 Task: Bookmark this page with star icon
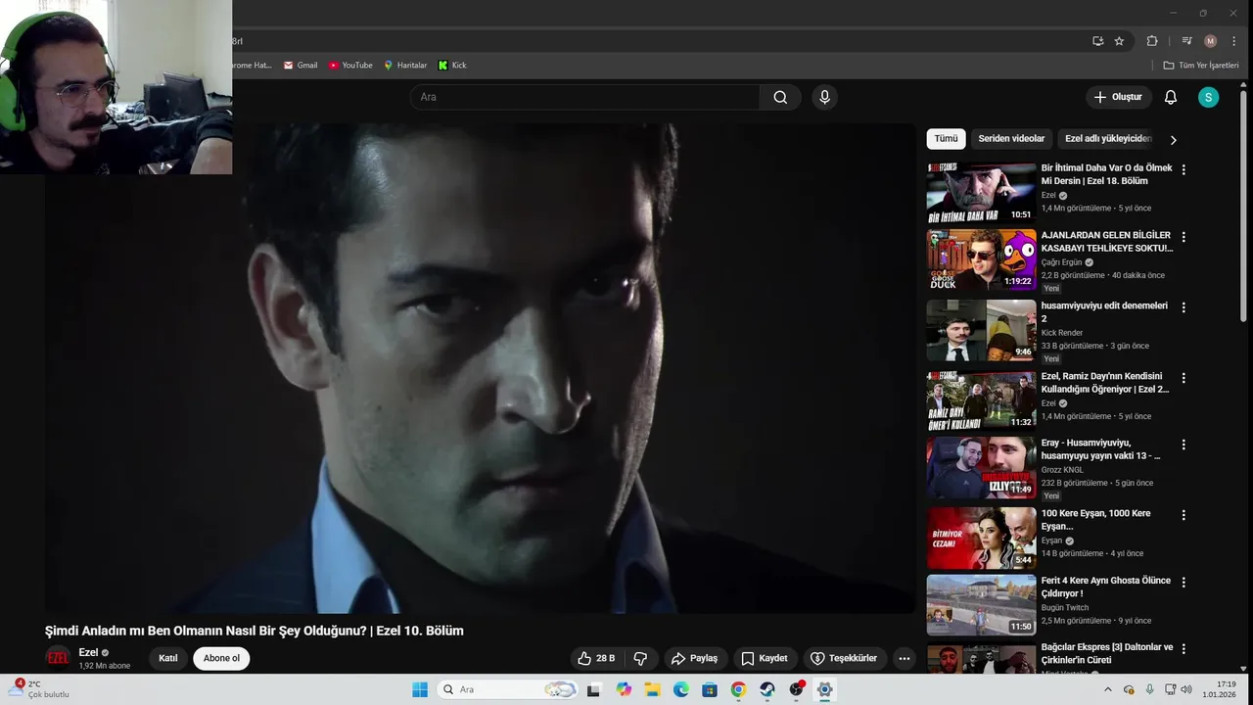click(1119, 41)
